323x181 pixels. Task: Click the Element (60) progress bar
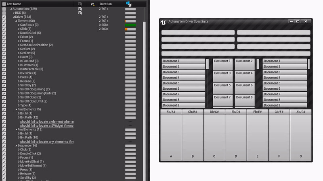pyautogui.click(x=130, y=21)
